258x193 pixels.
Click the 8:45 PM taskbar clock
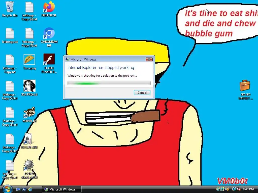point(248,189)
